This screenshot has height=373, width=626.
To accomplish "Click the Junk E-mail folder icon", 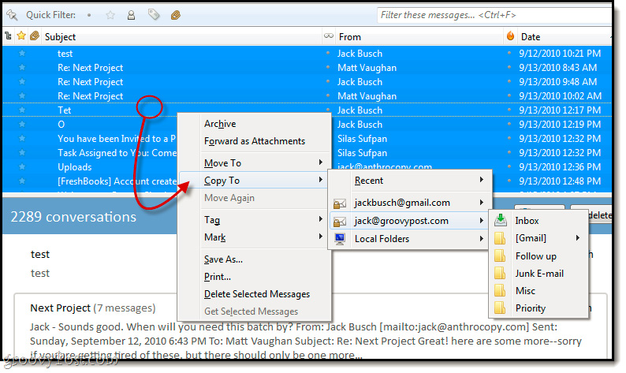I will 500,274.
